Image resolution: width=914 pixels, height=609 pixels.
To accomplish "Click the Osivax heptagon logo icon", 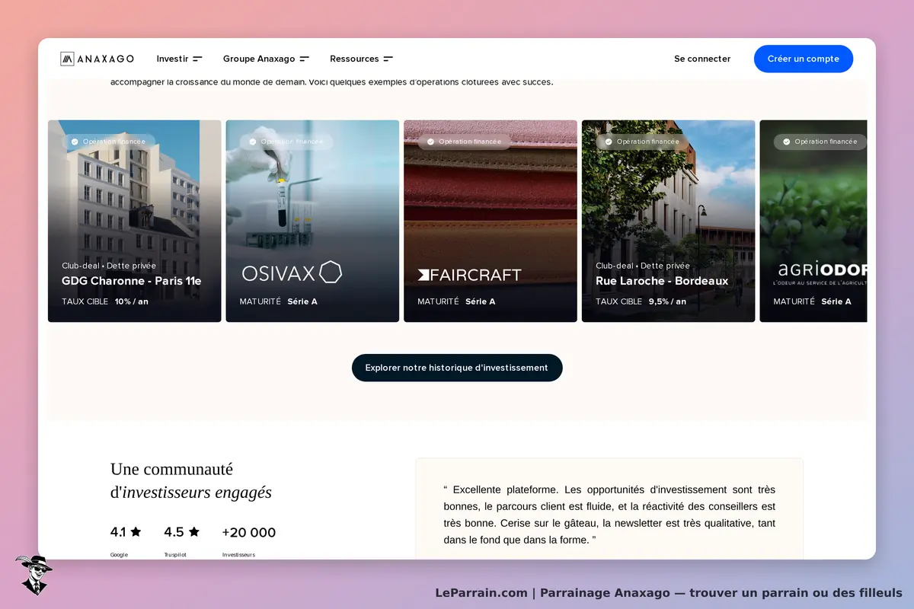I will pos(331,272).
